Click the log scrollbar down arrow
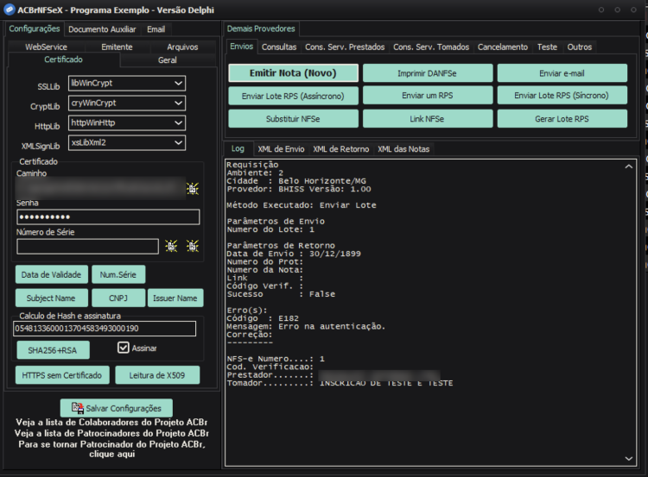The image size is (648, 477). (x=629, y=458)
